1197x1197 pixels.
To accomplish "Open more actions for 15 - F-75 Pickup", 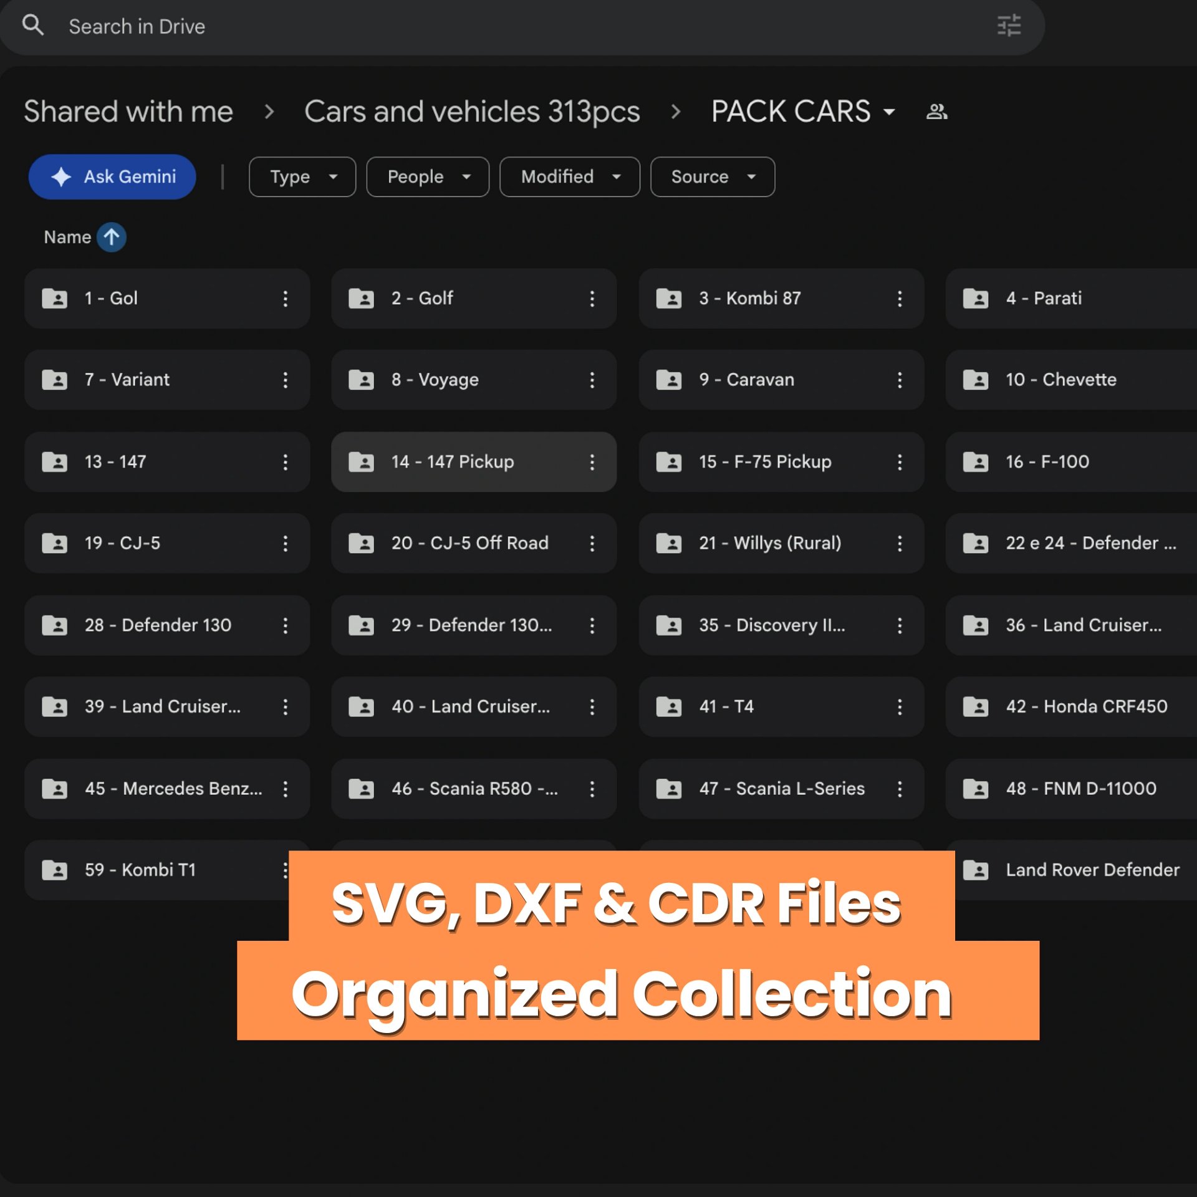I will (x=900, y=462).
